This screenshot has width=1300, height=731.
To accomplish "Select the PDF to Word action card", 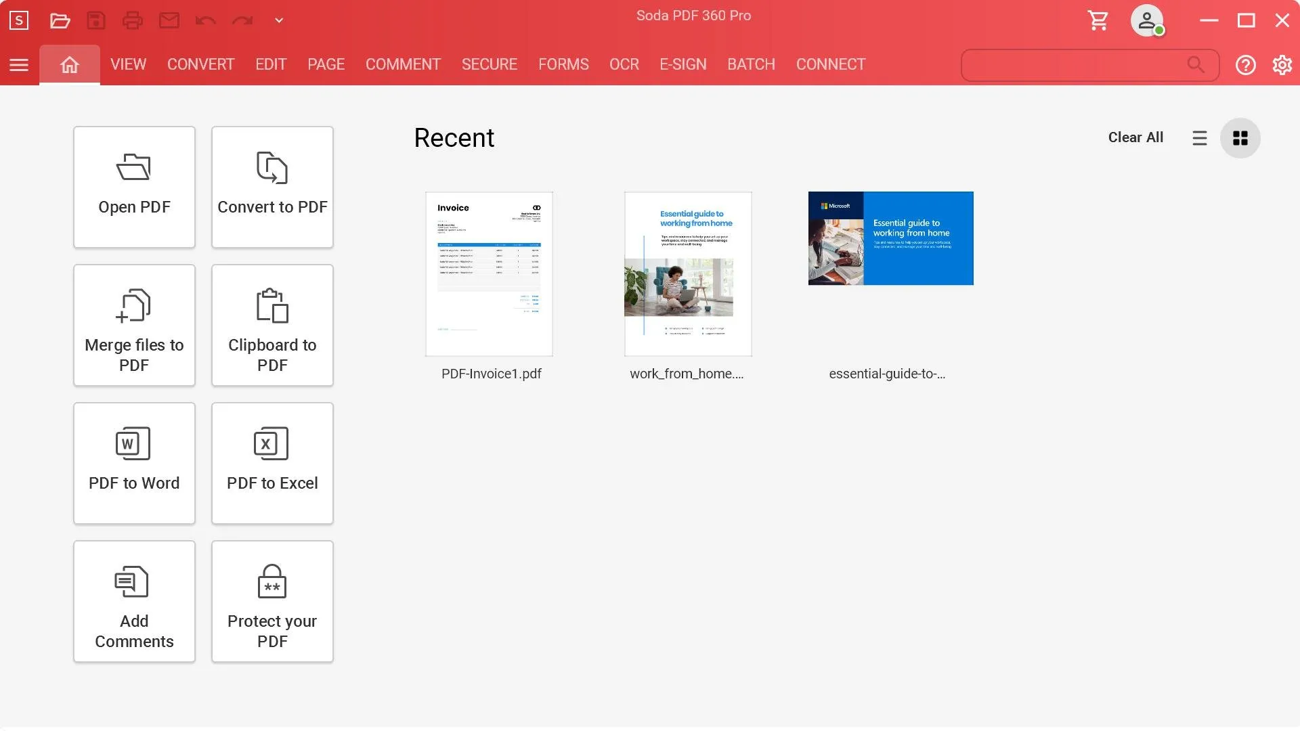I will pos(134,463).
